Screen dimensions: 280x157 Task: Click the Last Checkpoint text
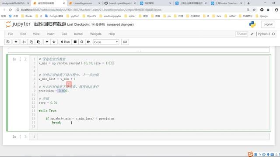click(x=86, y=24)
